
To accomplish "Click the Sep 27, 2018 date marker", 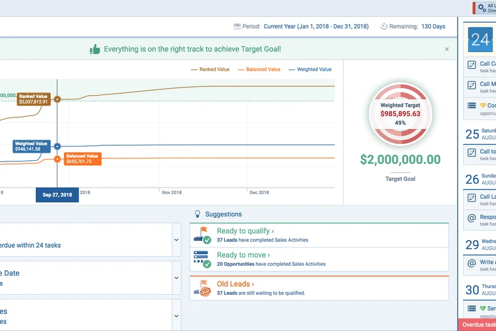I will [x=57, y=195].
